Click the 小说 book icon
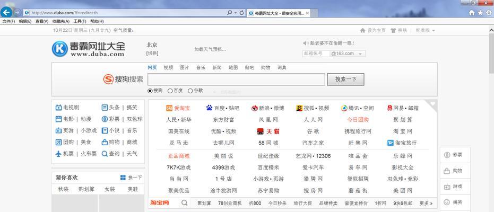The width and height of the screenshot is (494, 212). point(105,130)
